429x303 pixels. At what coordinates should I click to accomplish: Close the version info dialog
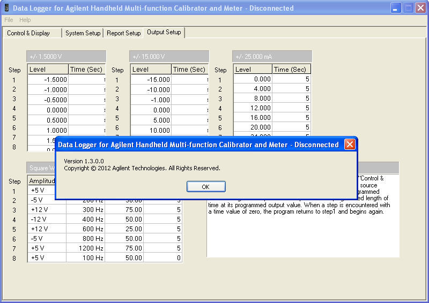tap(350, 144)
